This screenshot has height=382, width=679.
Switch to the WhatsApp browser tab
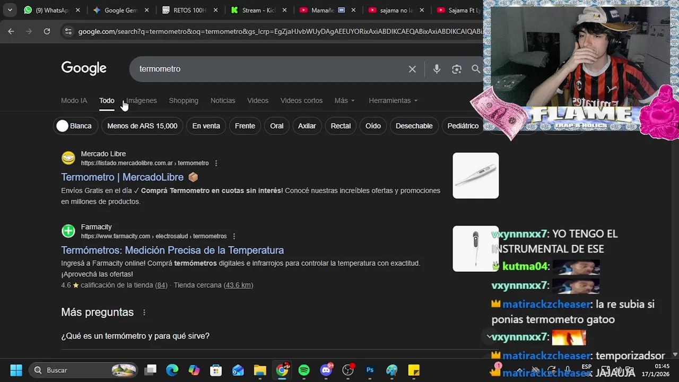click(x=53, y=10)
